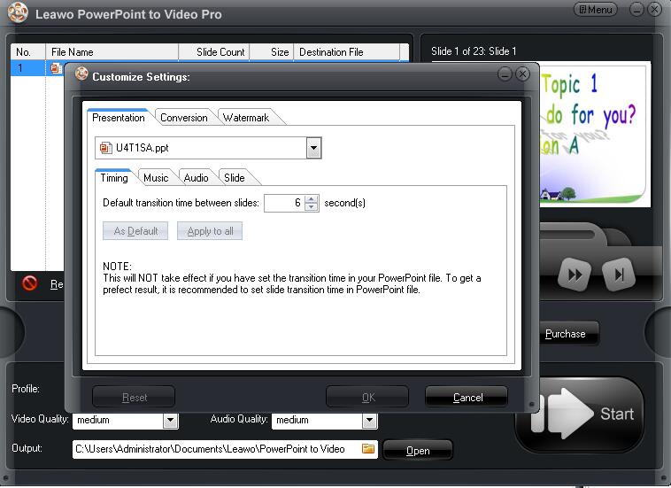Decrease transition time with down arrow
This screenshot has width=671, height=488.
click(312, 207)
